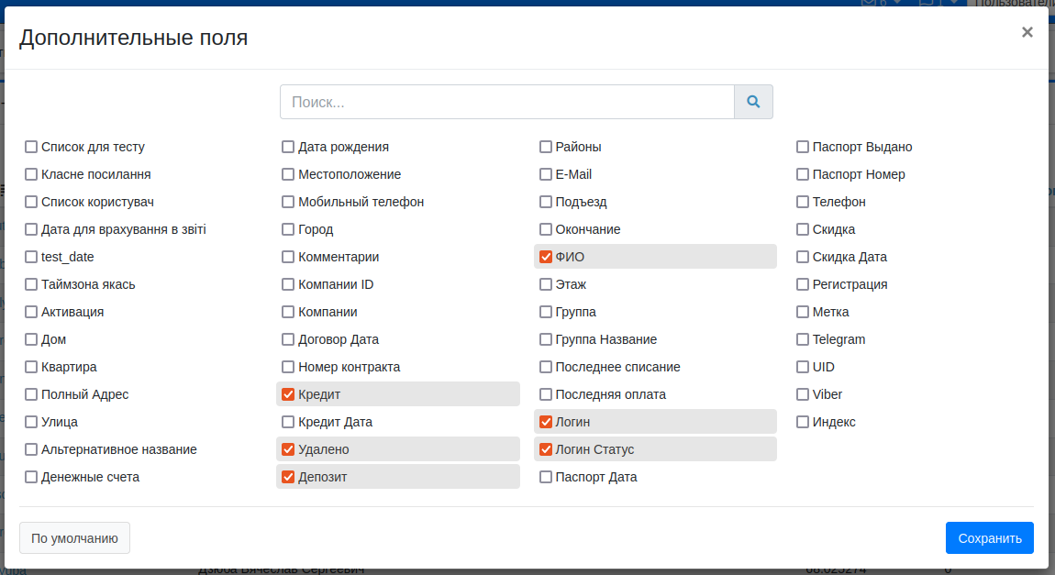Screen dimensions: 1055x575
Task: Disable the Удалено field checkbox
Action: coord(288,449)
